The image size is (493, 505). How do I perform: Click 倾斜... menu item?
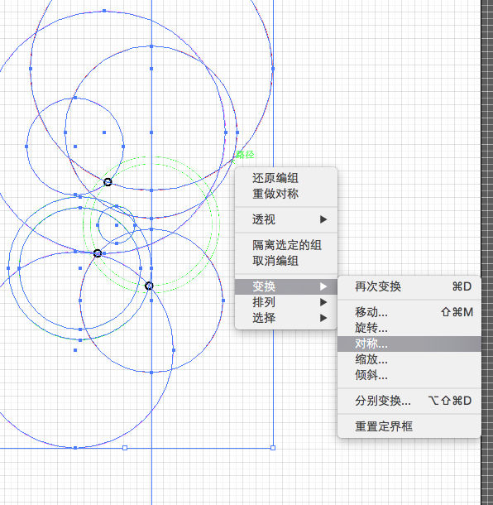pyautogui.click(x=409, y=375)
